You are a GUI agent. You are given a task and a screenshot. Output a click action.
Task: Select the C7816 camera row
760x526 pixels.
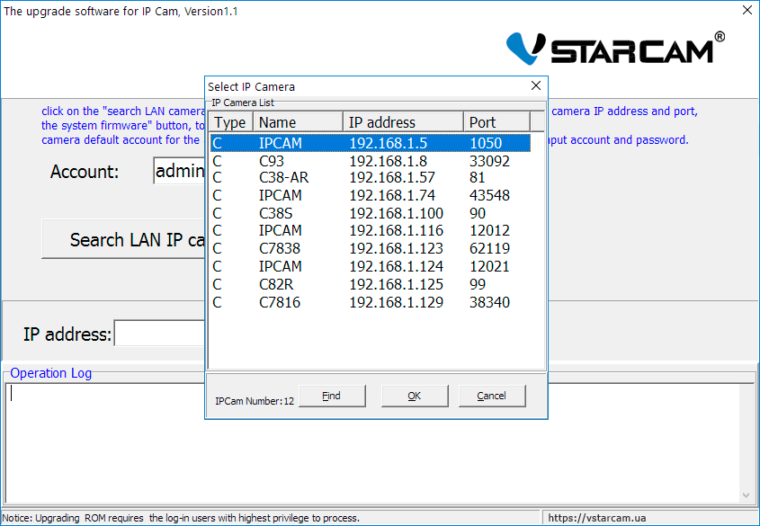[371, 302]
